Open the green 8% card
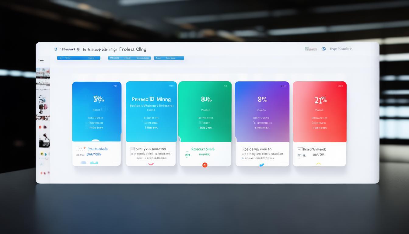Viewport: 409px width, 234px height. click(205, 111)
